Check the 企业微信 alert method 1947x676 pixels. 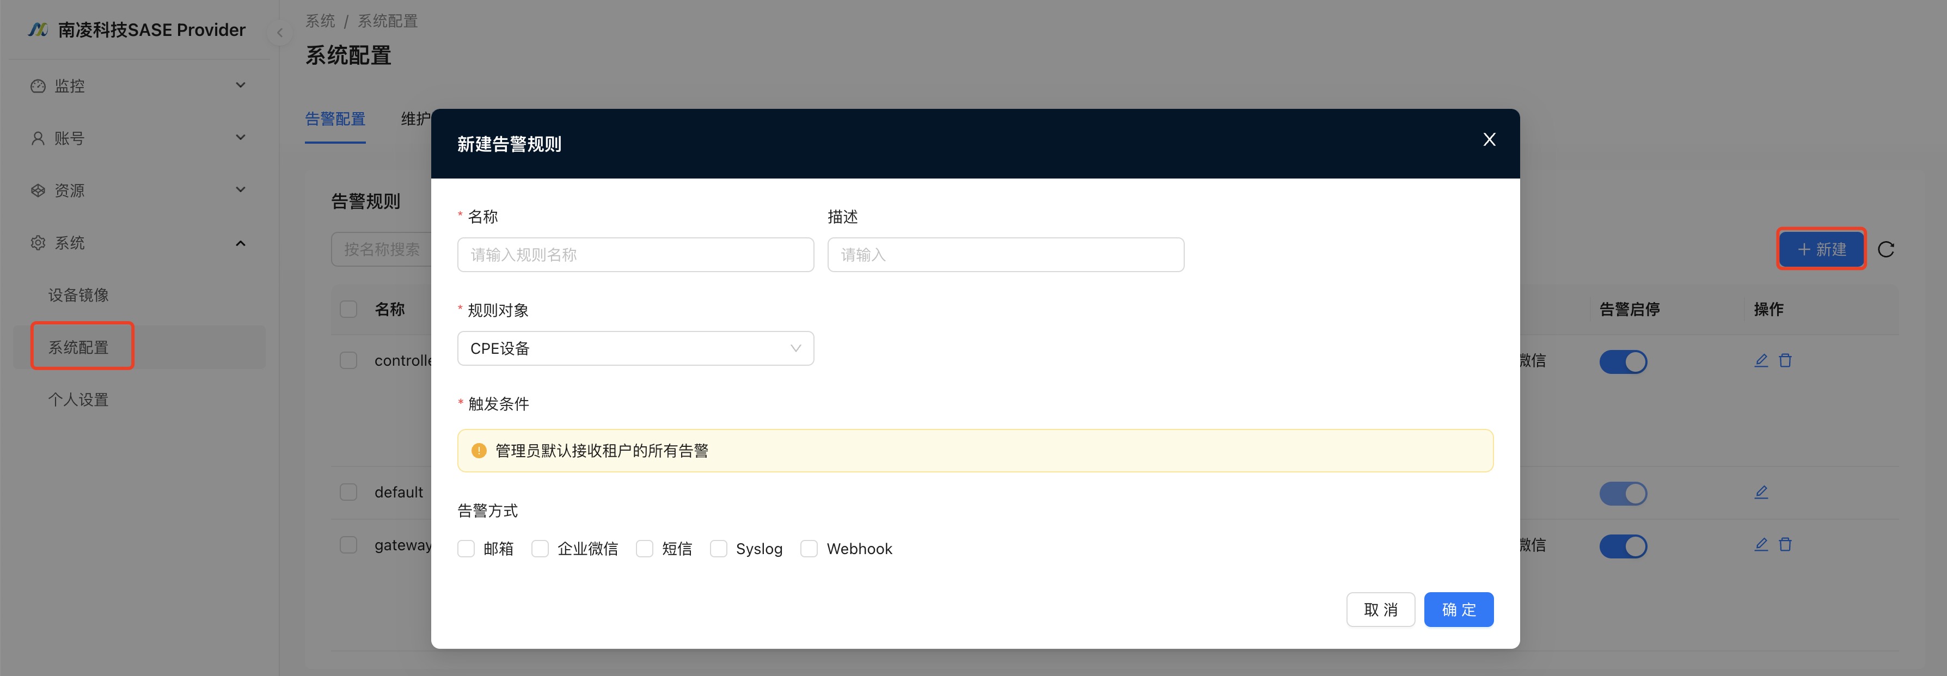(x=540, y=548)
